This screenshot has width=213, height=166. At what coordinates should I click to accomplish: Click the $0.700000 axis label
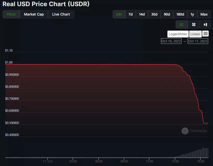pyautogui.click(x=12, y=99)
